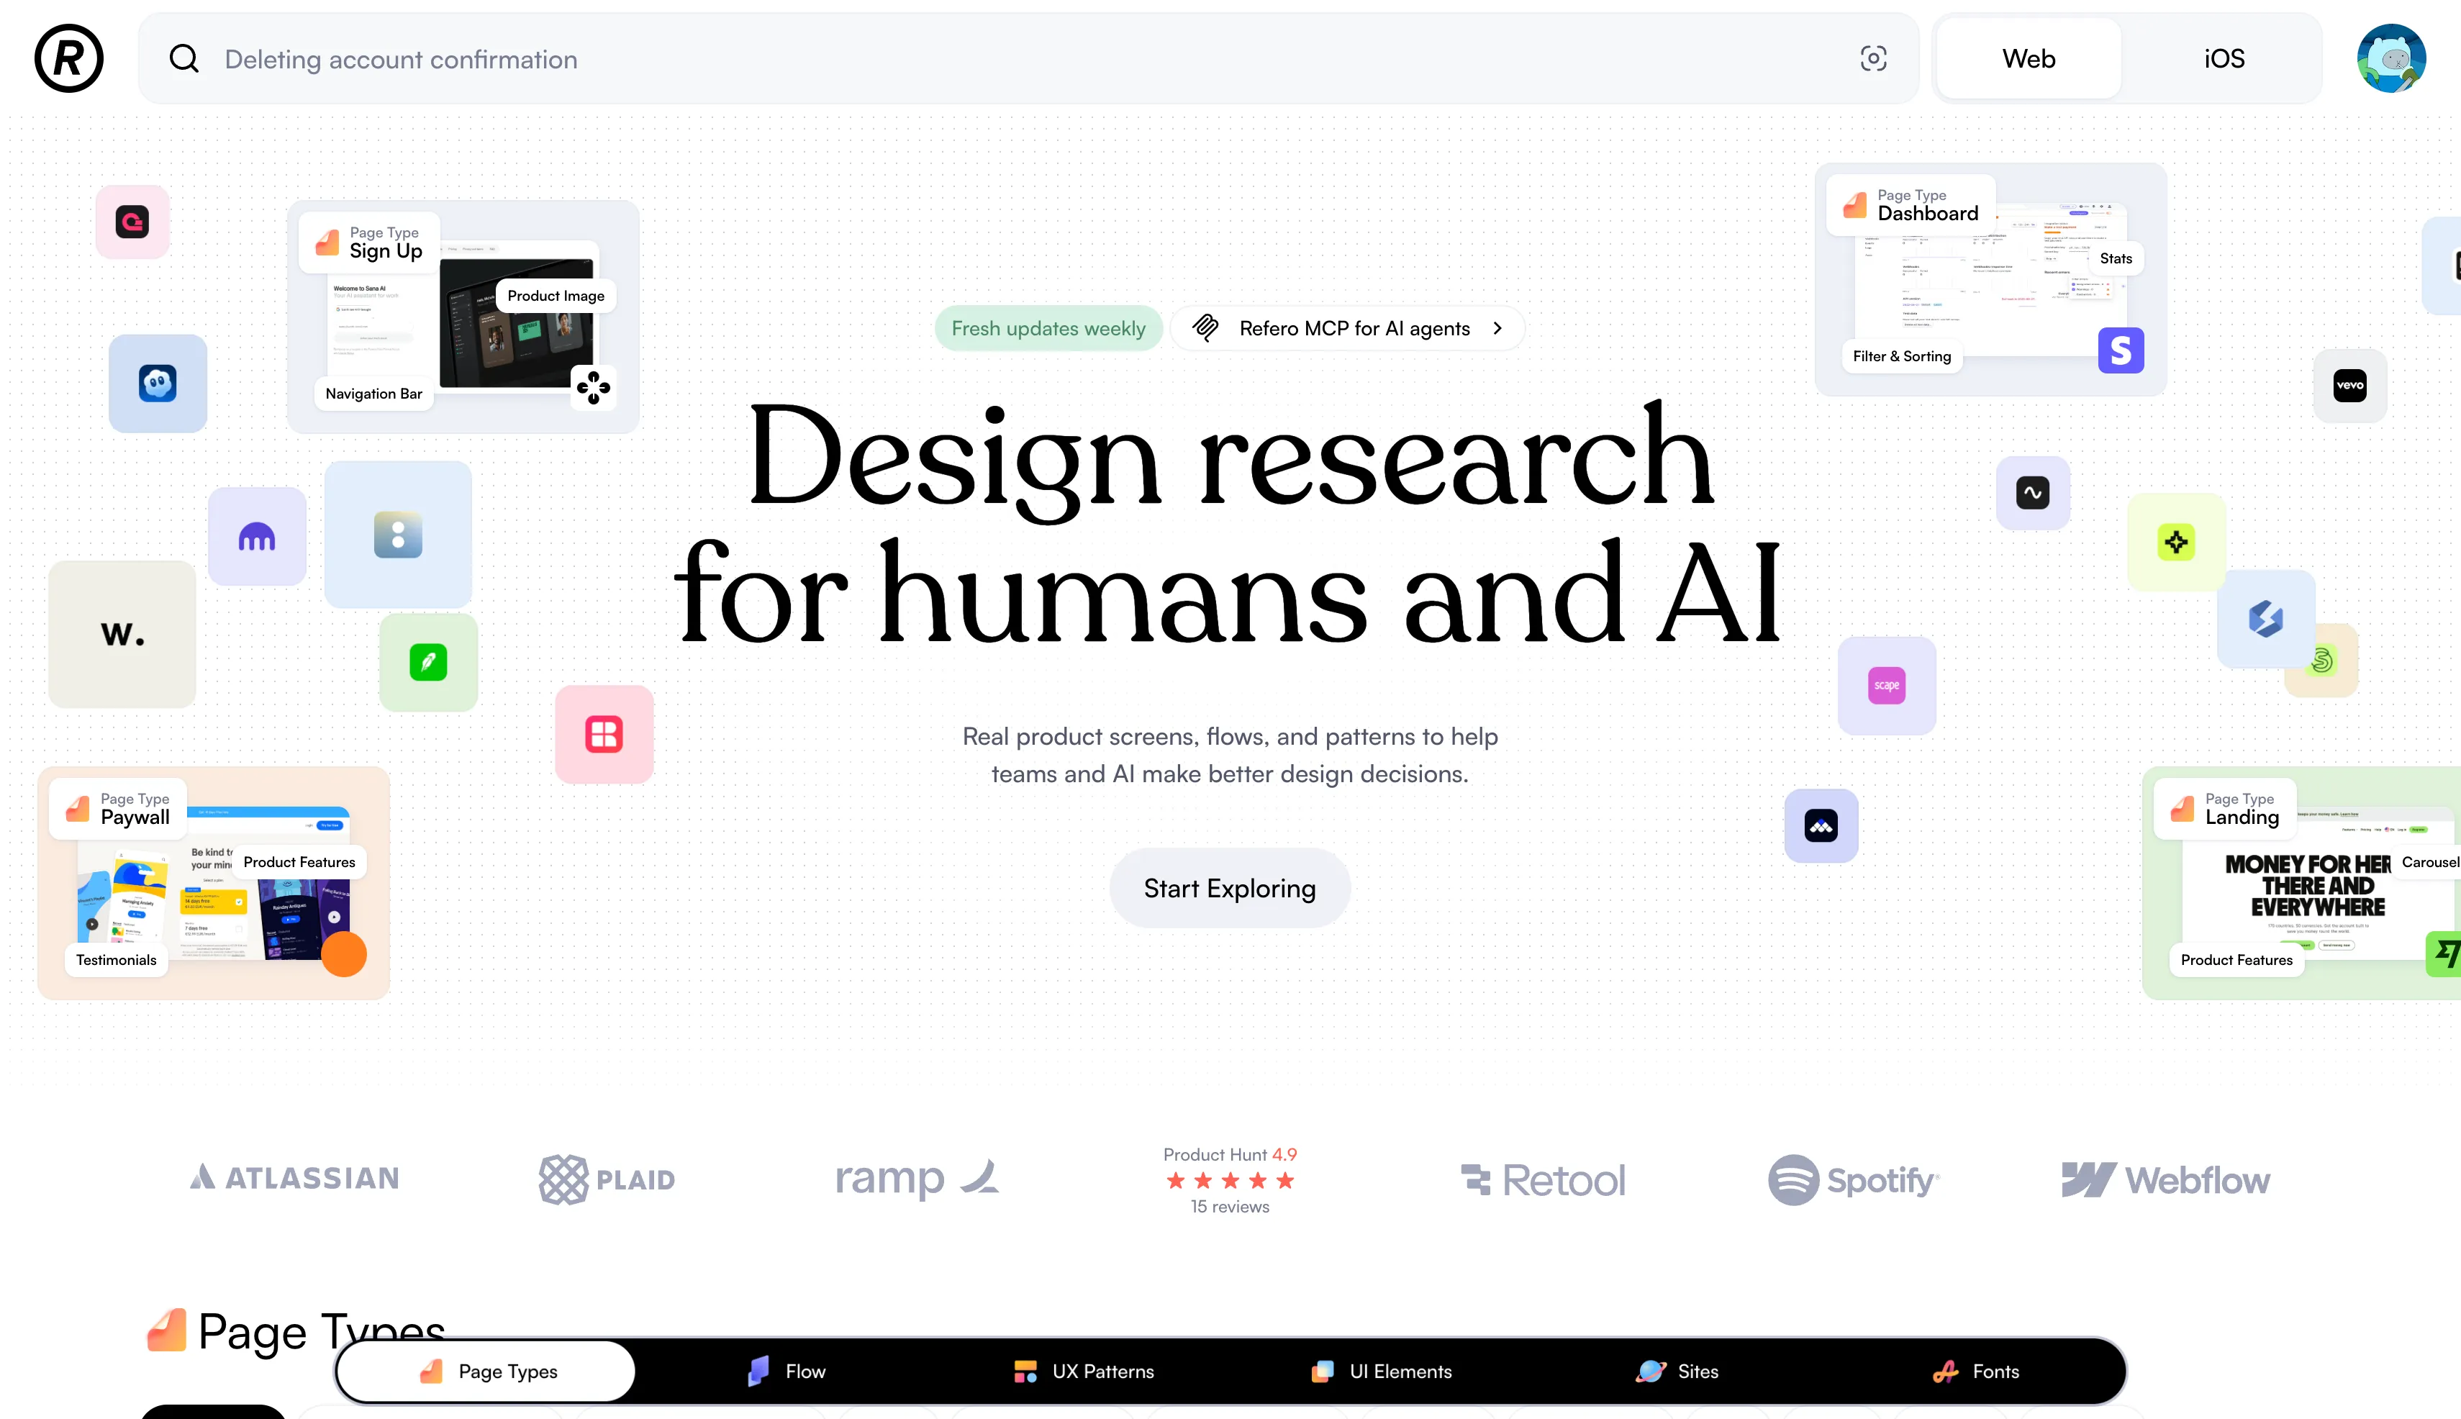Go to the Sites tab

(x=1677, y=1372)
